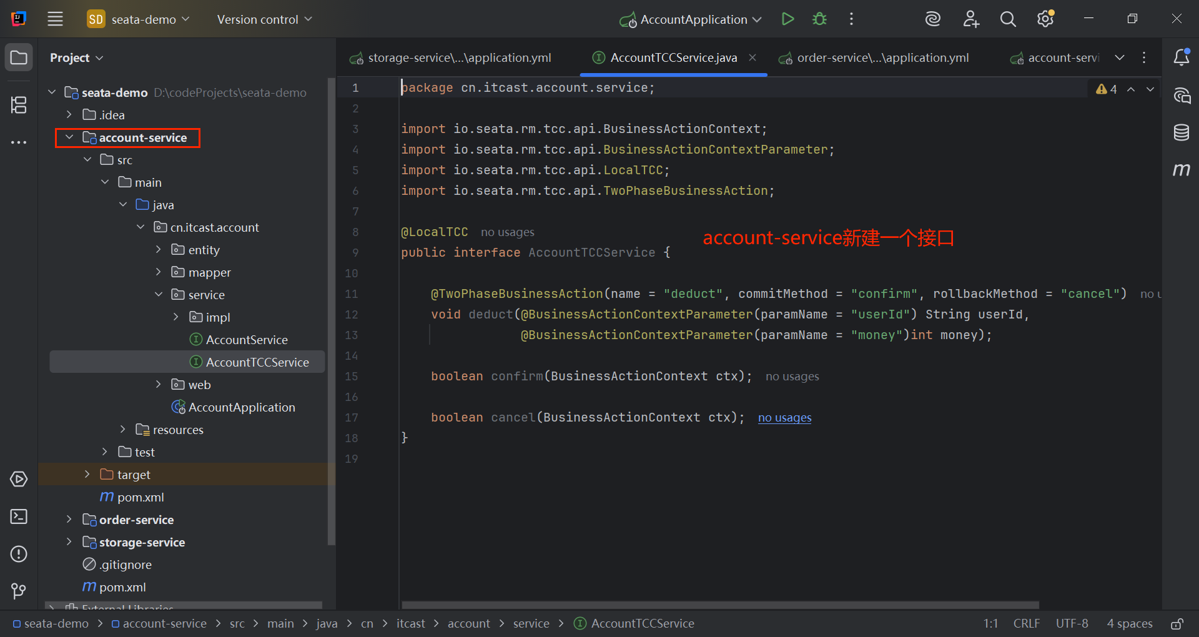
Task: Open cursor position 1:1 go-to-line
Action: tap(990, 624)
